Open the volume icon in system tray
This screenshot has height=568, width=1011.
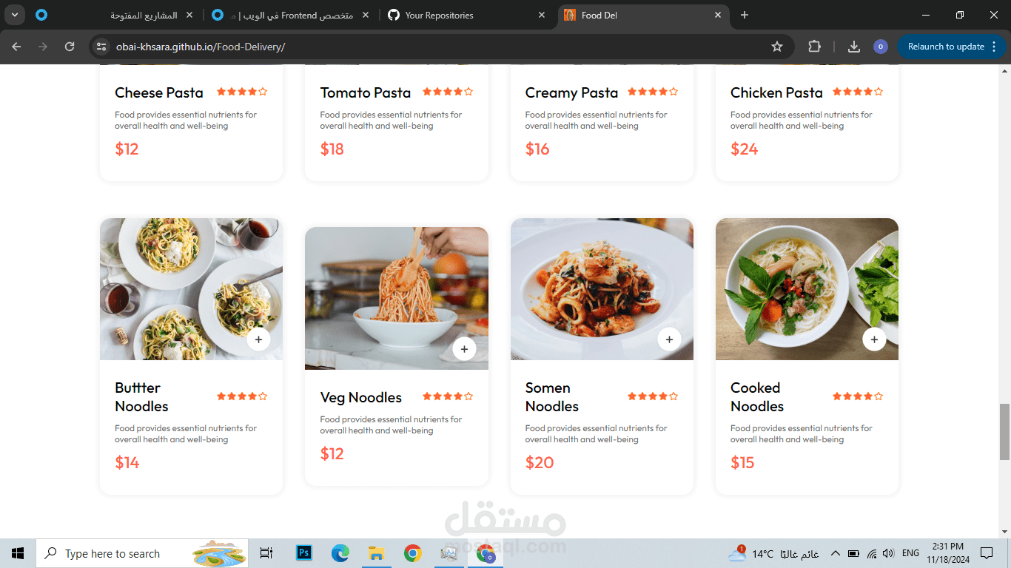click(x=888, y=553)
